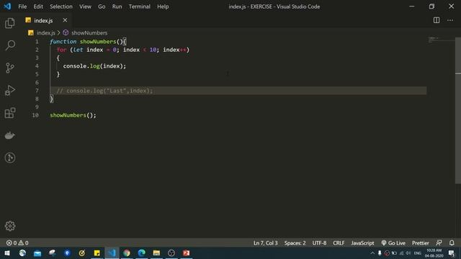Open the Explorer view in activity bar
461x259 pixels.
9,23
